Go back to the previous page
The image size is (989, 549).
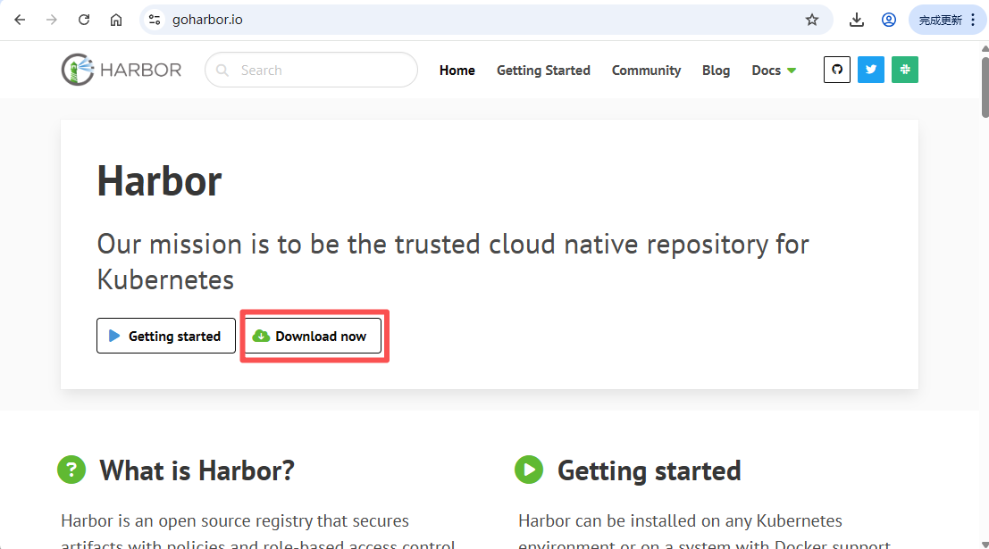20,20
